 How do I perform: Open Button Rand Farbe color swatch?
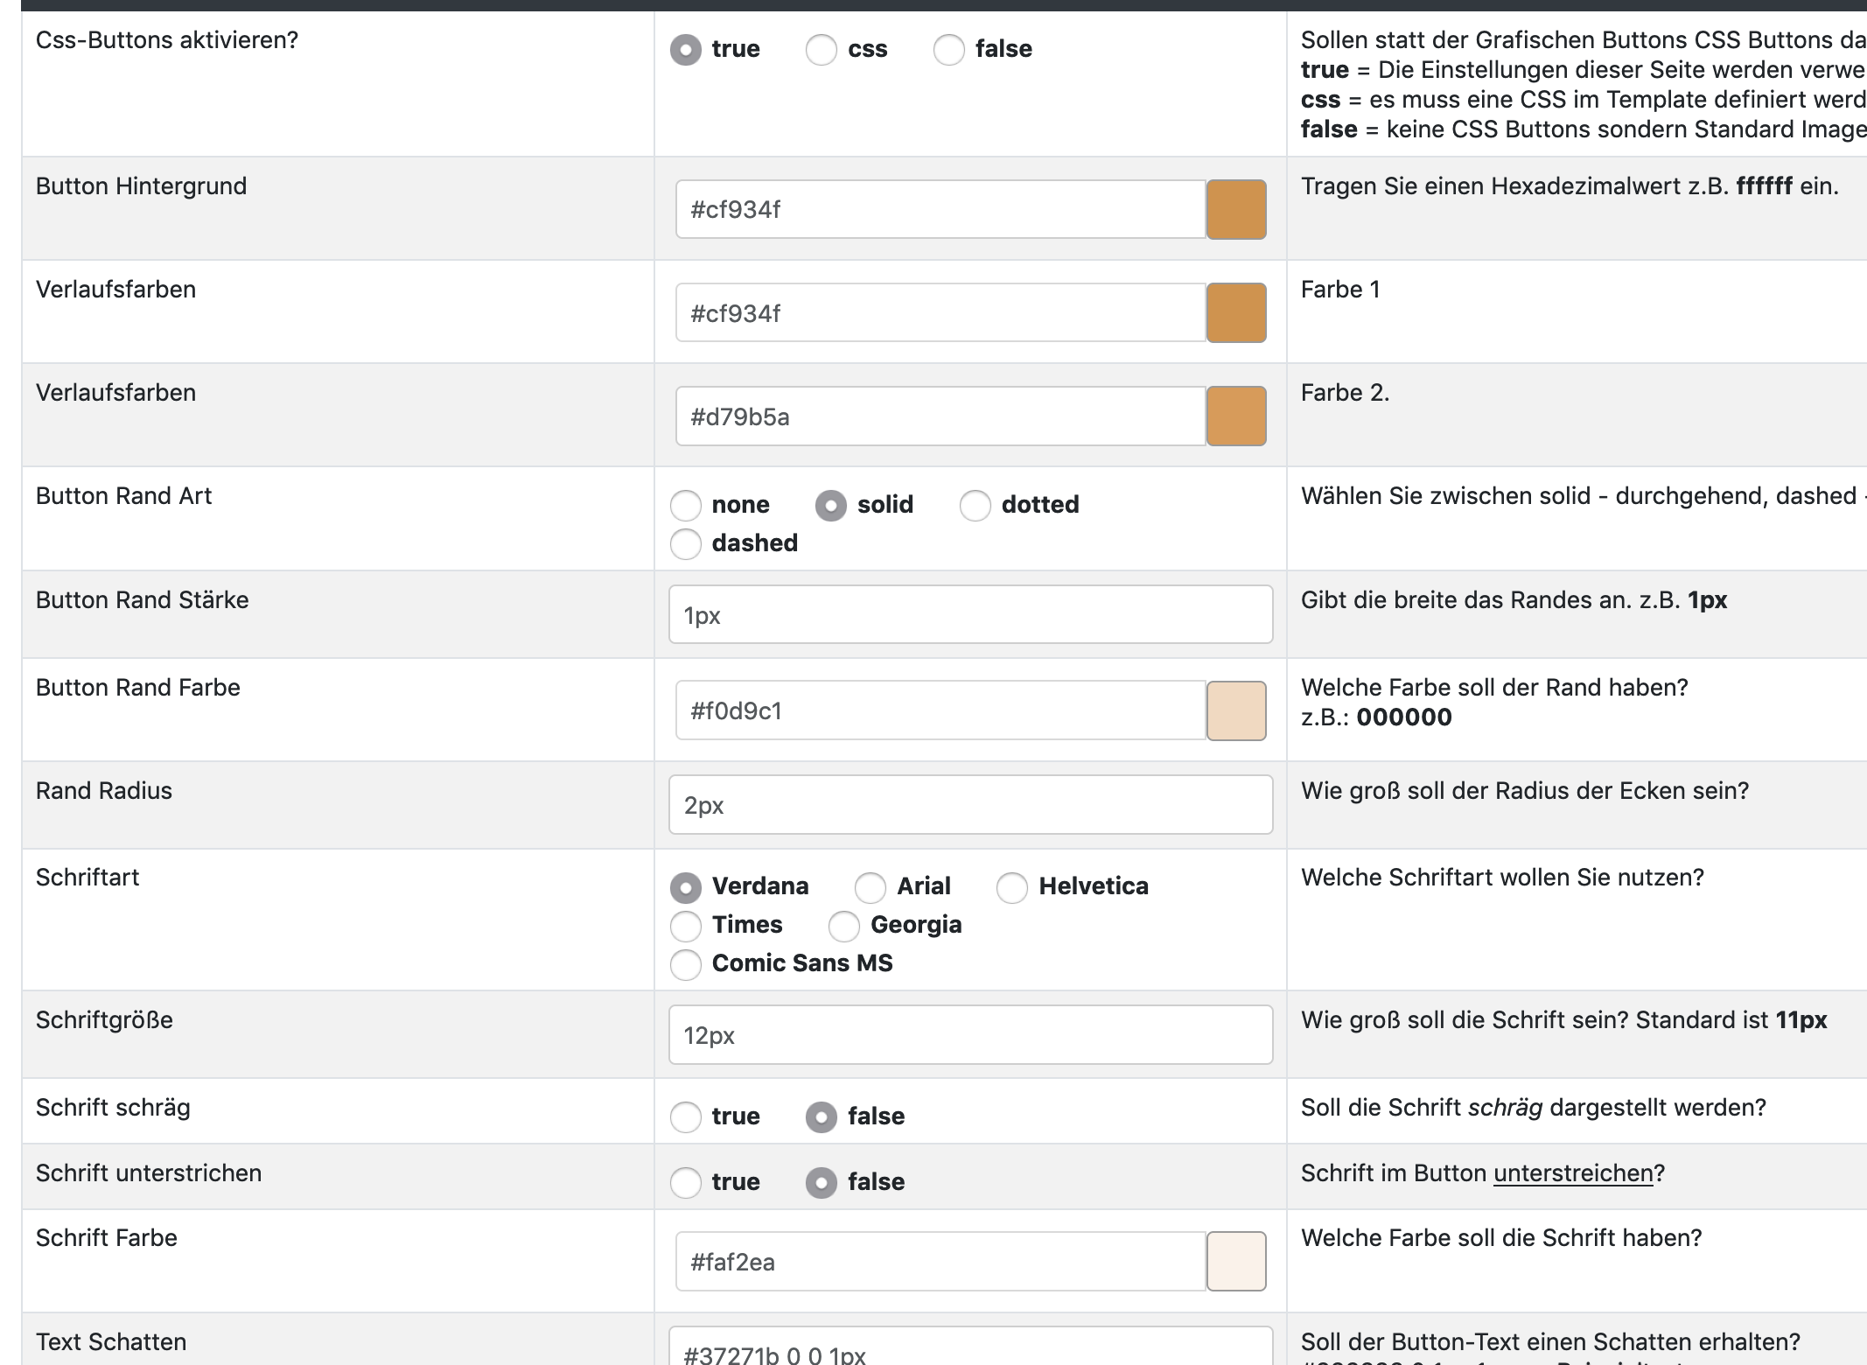[1235, 711]
